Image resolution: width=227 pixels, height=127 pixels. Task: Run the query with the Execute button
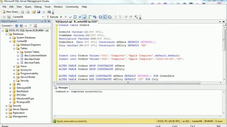coord(52,17)
